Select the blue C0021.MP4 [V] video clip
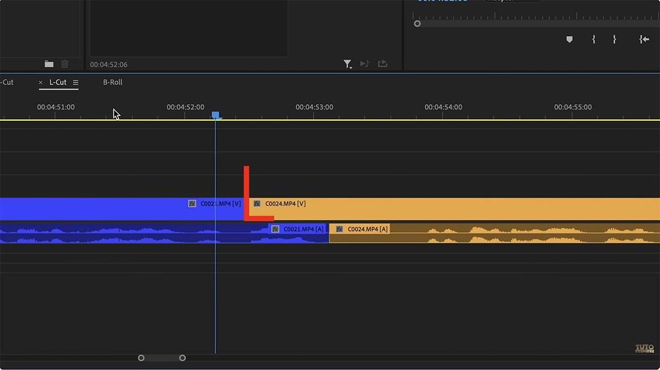Viewport: 660px width, 370px height. [x=122, y=209]
